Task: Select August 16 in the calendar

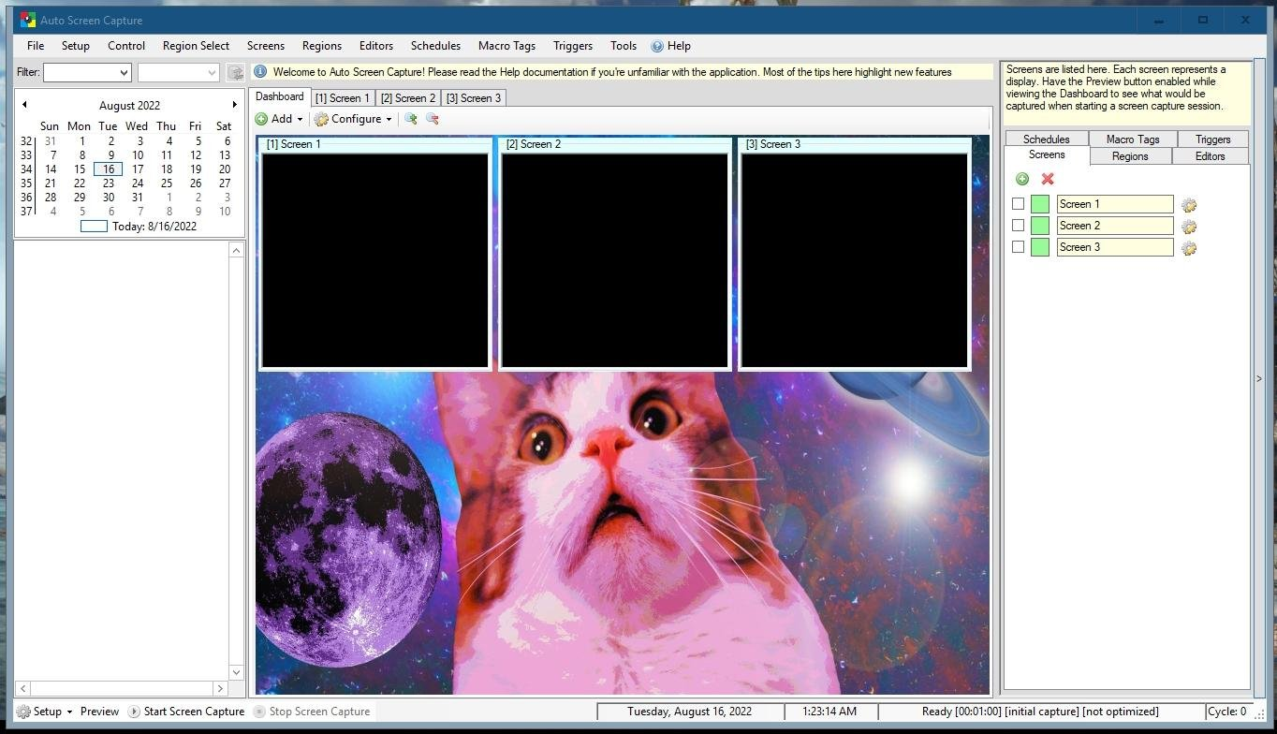Action: click(x=108, y=169)
